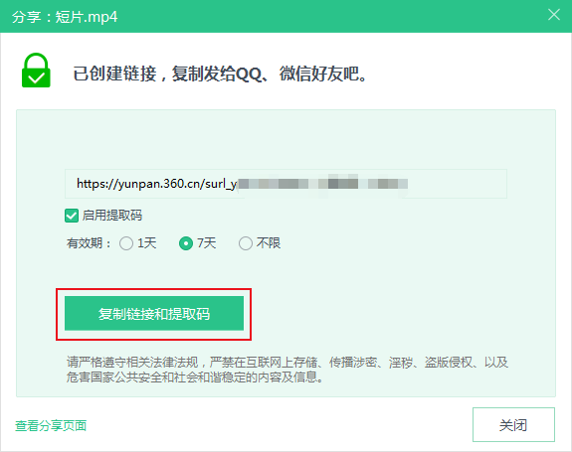Open the 查看分享页面 link
This screenshot has height=452, width=572.
pos(51,425)
